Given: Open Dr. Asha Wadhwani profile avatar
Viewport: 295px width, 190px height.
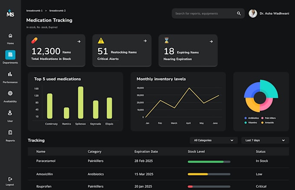Looking at the screenshot, I should 253,13.
